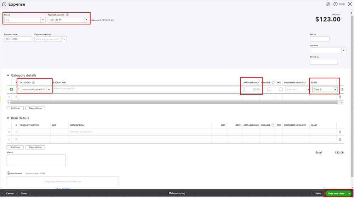Viewport: 354px width, 198px height.
Task: Open the Class B dropdown
Action: [335, 89]
